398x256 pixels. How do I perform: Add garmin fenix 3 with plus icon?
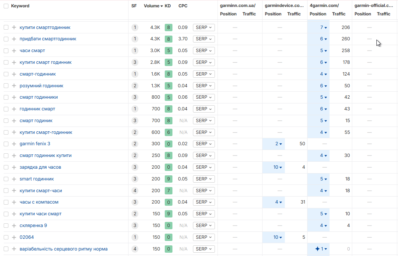point(14,144)
